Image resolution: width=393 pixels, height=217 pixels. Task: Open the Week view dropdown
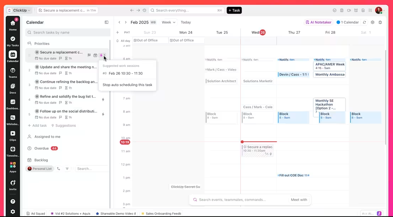(169, 22)
